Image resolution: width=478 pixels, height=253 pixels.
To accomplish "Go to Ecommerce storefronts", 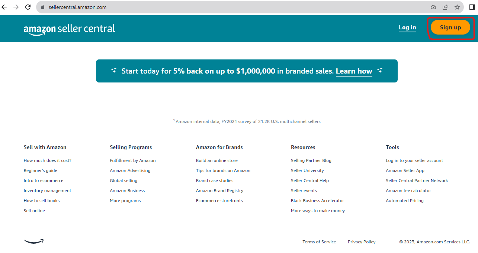I will point(219,201).
